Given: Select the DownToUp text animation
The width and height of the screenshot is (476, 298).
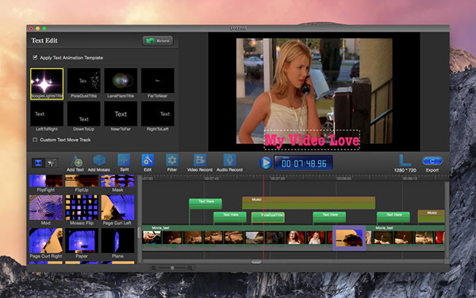Looking at the screenshot, I should pyautogui.click(x=84, y=114).
